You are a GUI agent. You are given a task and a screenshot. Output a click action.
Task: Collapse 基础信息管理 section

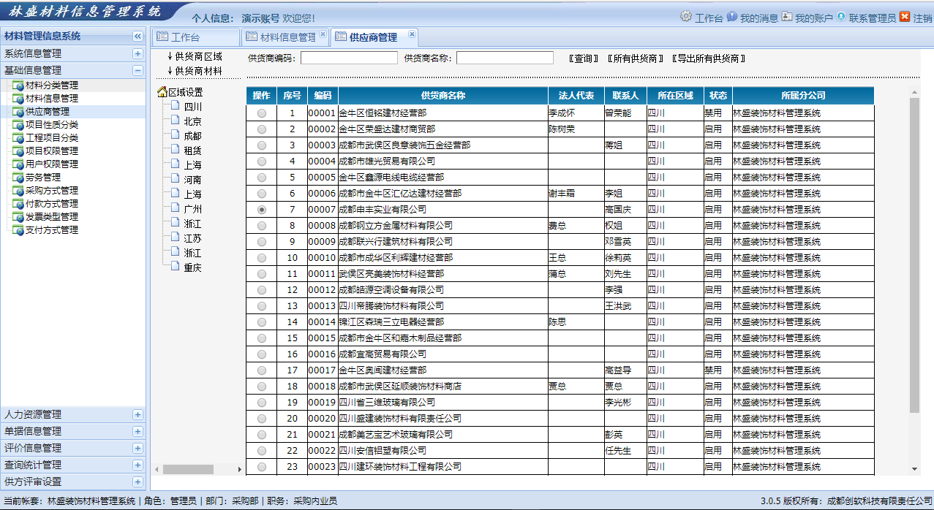point(138,71)
